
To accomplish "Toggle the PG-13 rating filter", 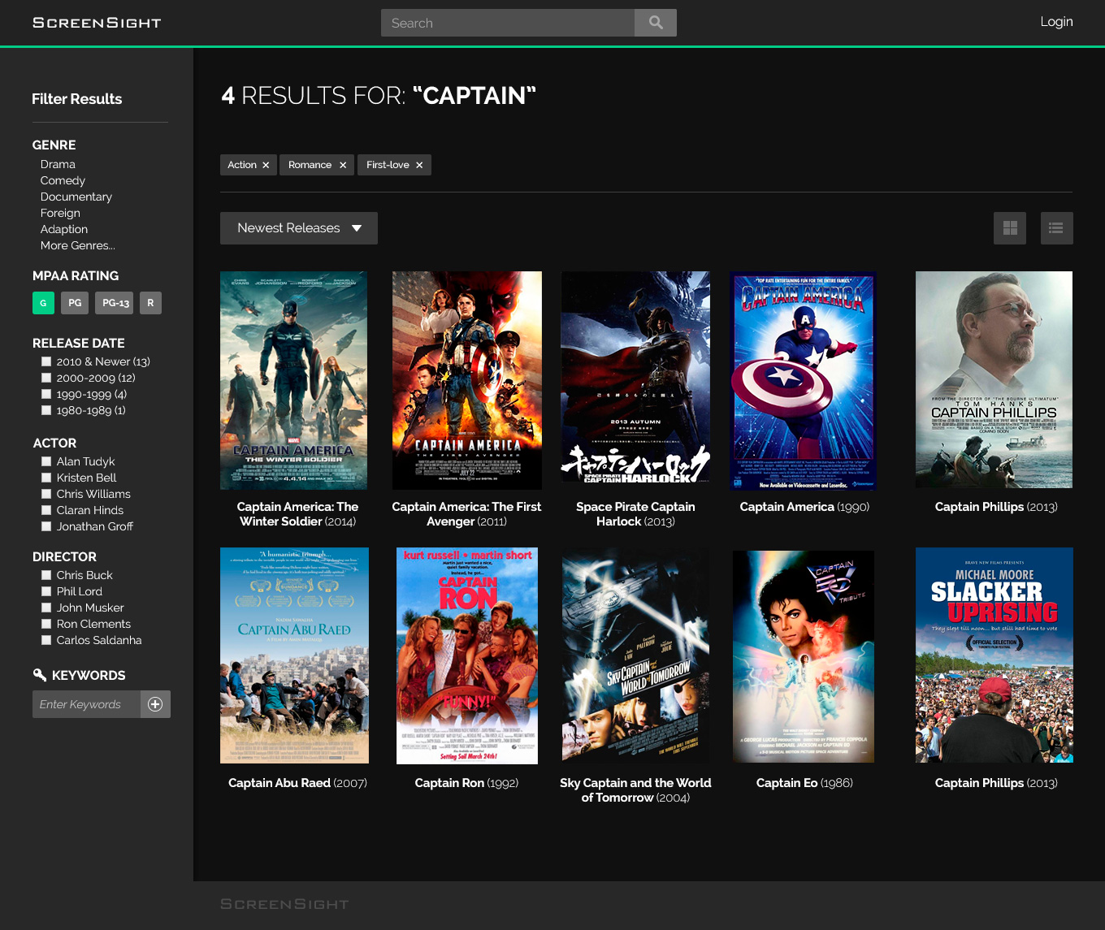I will [115, 303].
